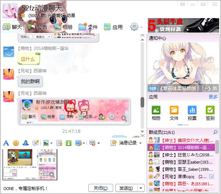
Task: Open 消息记录 message history
Action: pos(124,143)
